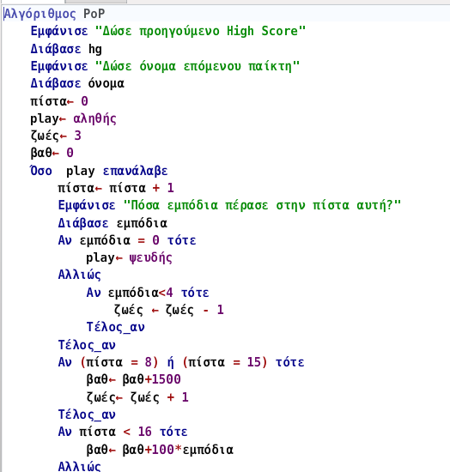Click the line 'play← ψευδής'
Viewport: 450px width, 472px height.
point(129,258)
